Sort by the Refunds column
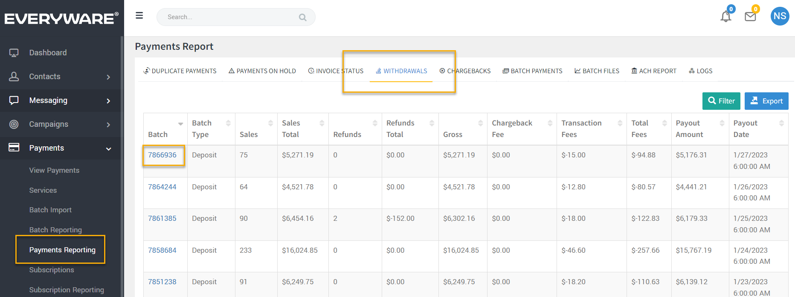This screenshot has height=297, width=795. coord(375,123)
